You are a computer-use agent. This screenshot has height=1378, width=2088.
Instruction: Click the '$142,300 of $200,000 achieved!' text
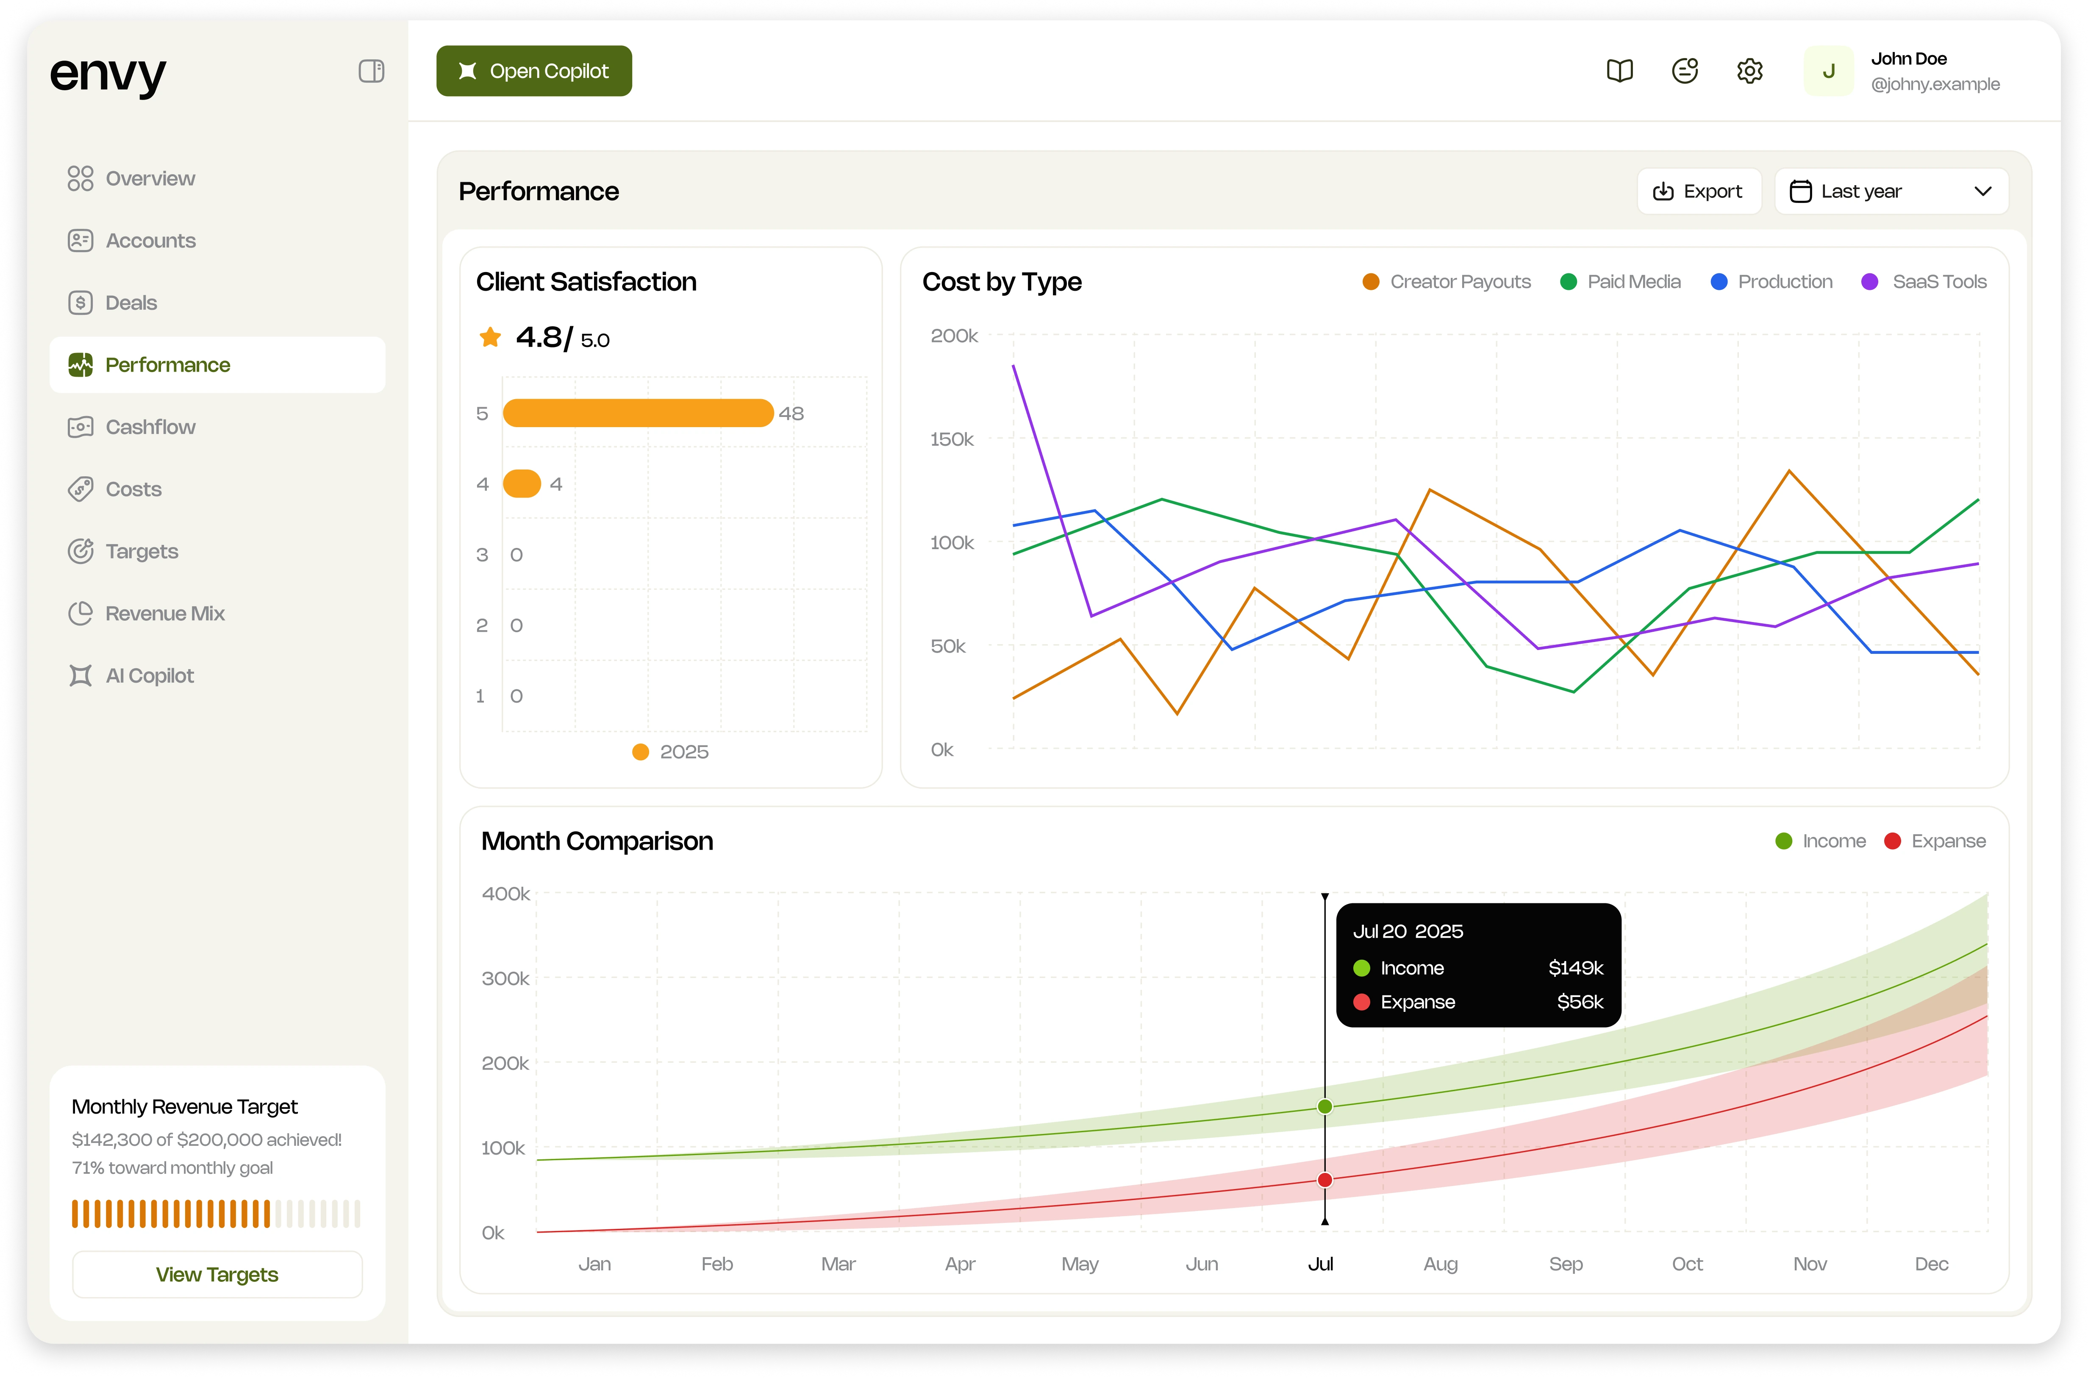pyautogui.click(x=206, y=1140)
